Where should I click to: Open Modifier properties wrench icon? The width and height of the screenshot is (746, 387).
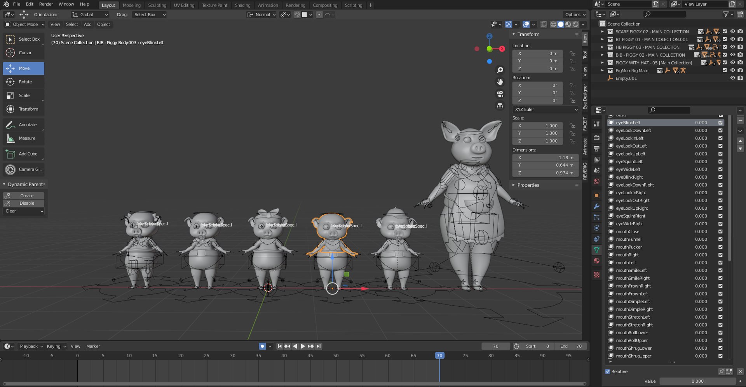[x=596, y=206]
